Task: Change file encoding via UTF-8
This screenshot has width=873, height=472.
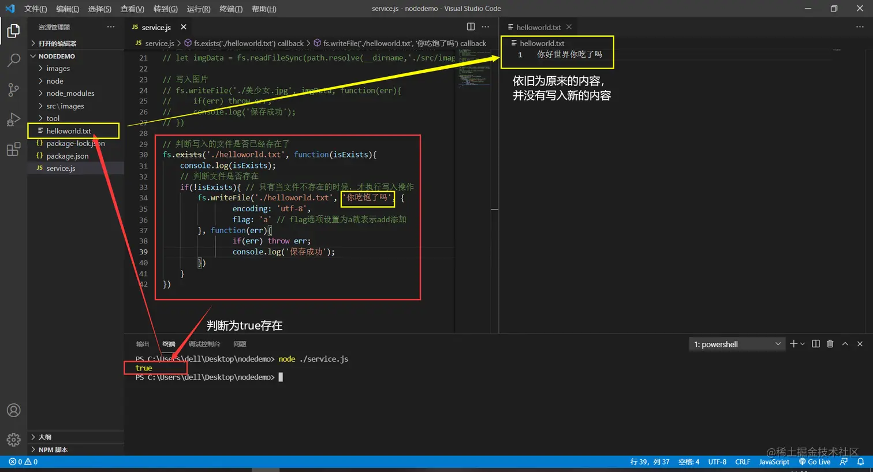Action: pos(717,462)
